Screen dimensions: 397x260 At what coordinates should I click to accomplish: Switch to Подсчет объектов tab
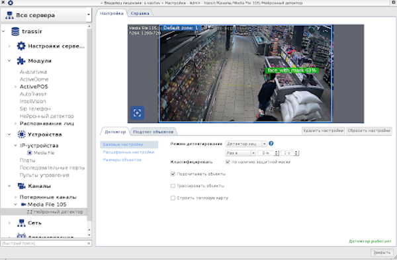tap(154, 132)
